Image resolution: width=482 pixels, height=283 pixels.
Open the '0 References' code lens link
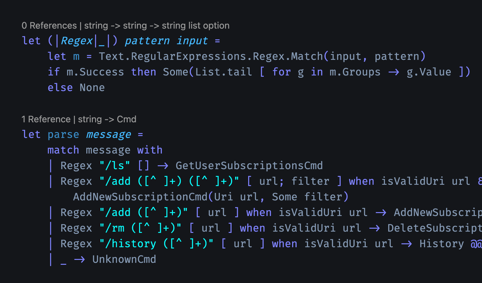(x=49, y=26)
